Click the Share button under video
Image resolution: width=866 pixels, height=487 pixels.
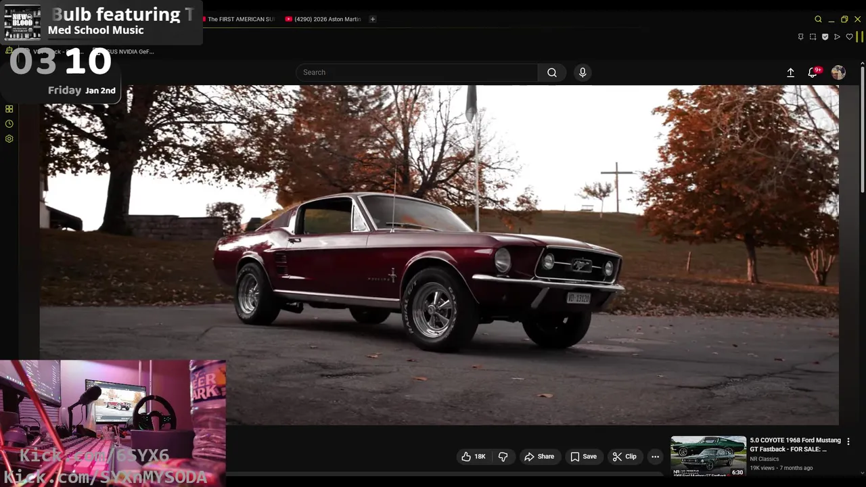click(x=539, y=457)
